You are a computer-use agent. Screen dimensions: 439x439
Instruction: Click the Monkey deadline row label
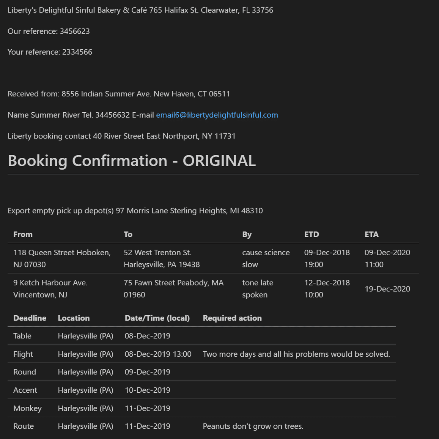pyautogui.click(x=27, y=408)
